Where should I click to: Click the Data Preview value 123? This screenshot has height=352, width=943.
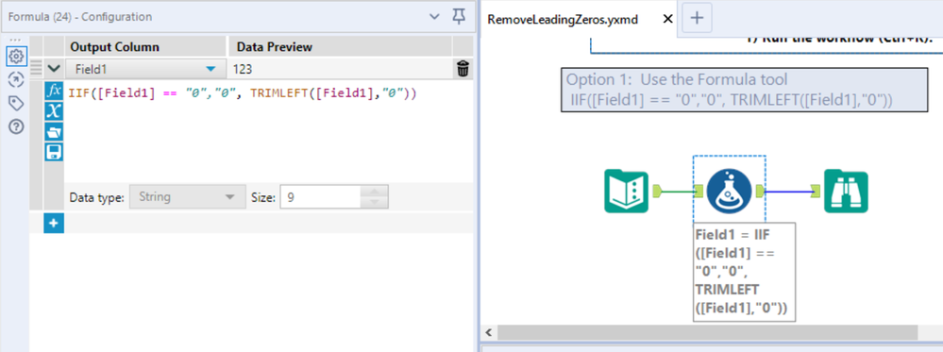click(x=243, y=70)
